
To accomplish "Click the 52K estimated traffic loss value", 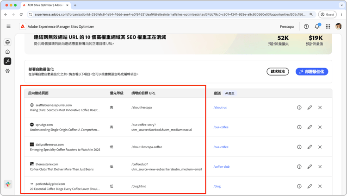I will [x=283, y=38].
